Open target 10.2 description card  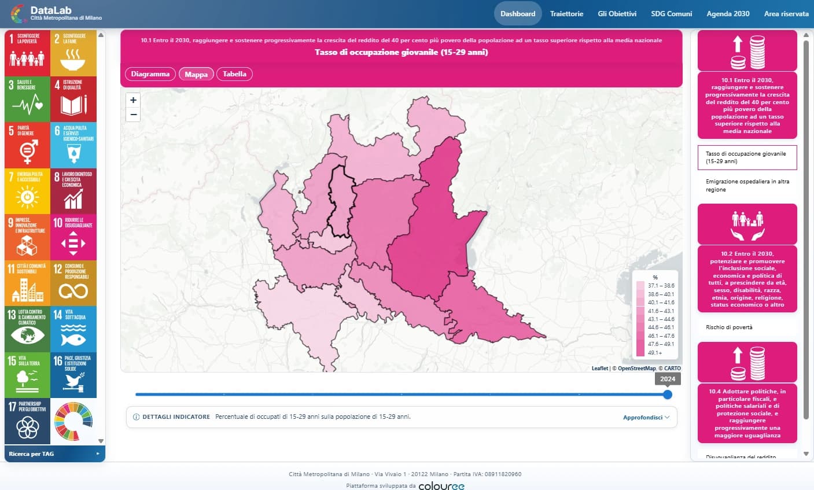[x=747, y=279]
